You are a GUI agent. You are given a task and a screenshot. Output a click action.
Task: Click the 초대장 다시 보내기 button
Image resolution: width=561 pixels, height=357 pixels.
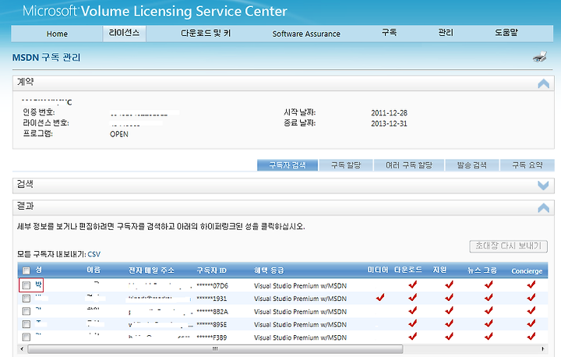point(508,246)
